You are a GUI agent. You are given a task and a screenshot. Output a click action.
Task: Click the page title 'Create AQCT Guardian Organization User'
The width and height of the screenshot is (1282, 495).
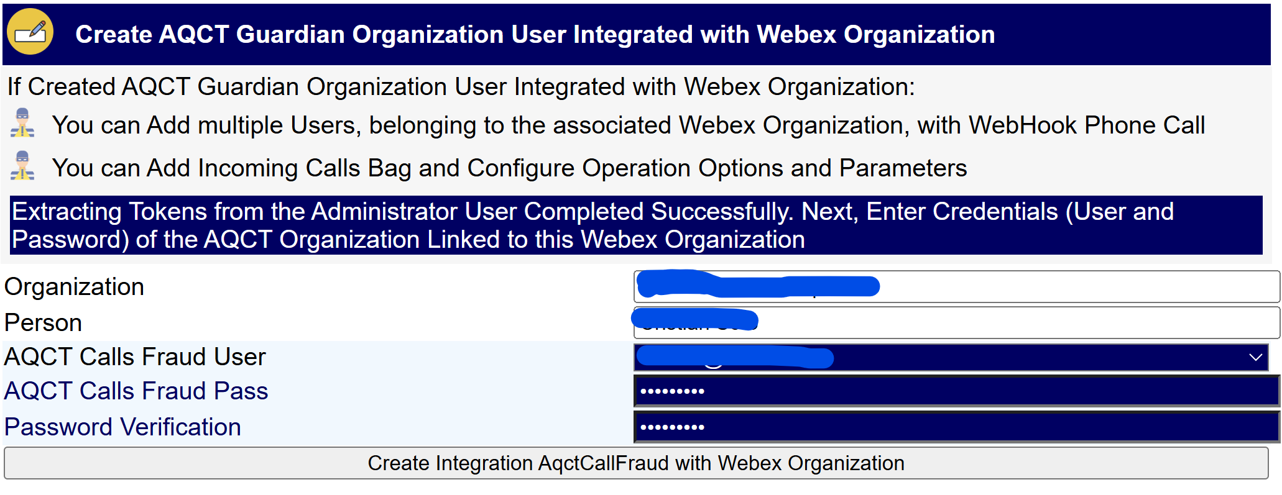click(535, 35)
